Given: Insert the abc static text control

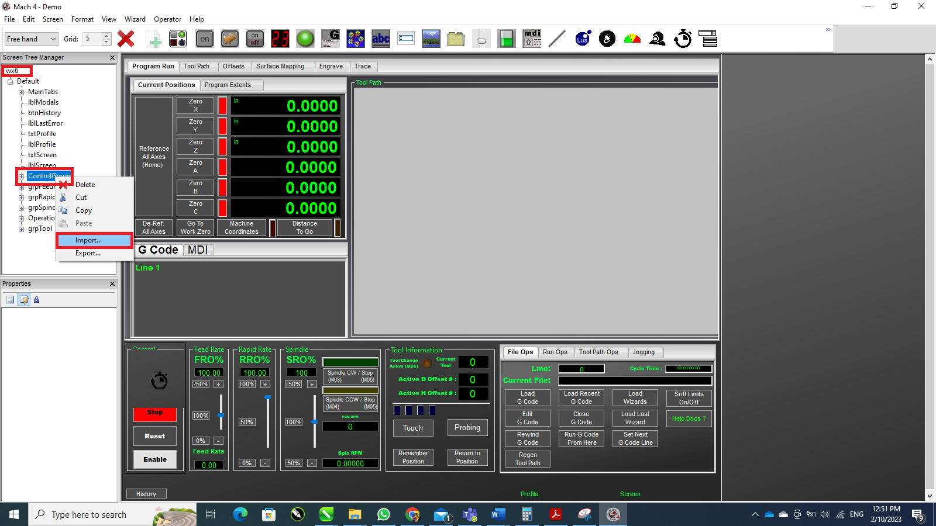Looking at the screenshot, I should pyautogui.click(x=380, y=39).
